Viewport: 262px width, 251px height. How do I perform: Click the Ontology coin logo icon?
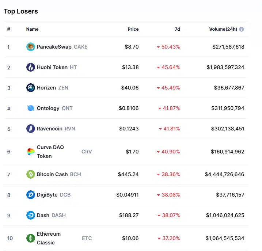click(31, 108)
